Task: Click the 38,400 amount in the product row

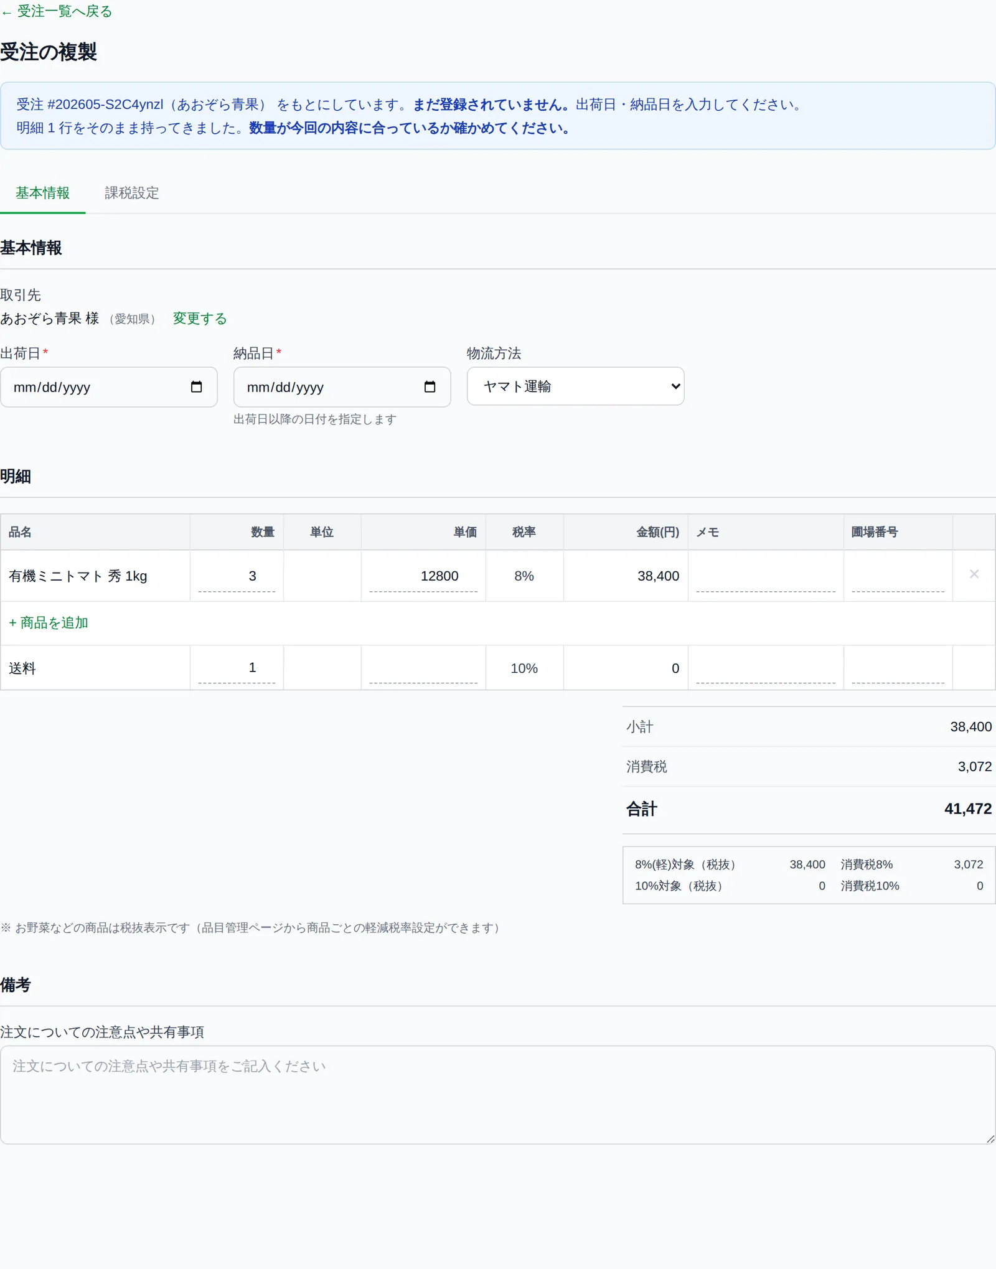Action: click(659, 576)
